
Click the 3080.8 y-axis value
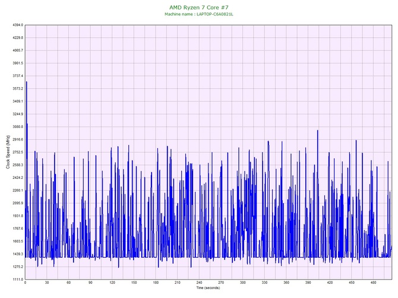pos(18,127)
